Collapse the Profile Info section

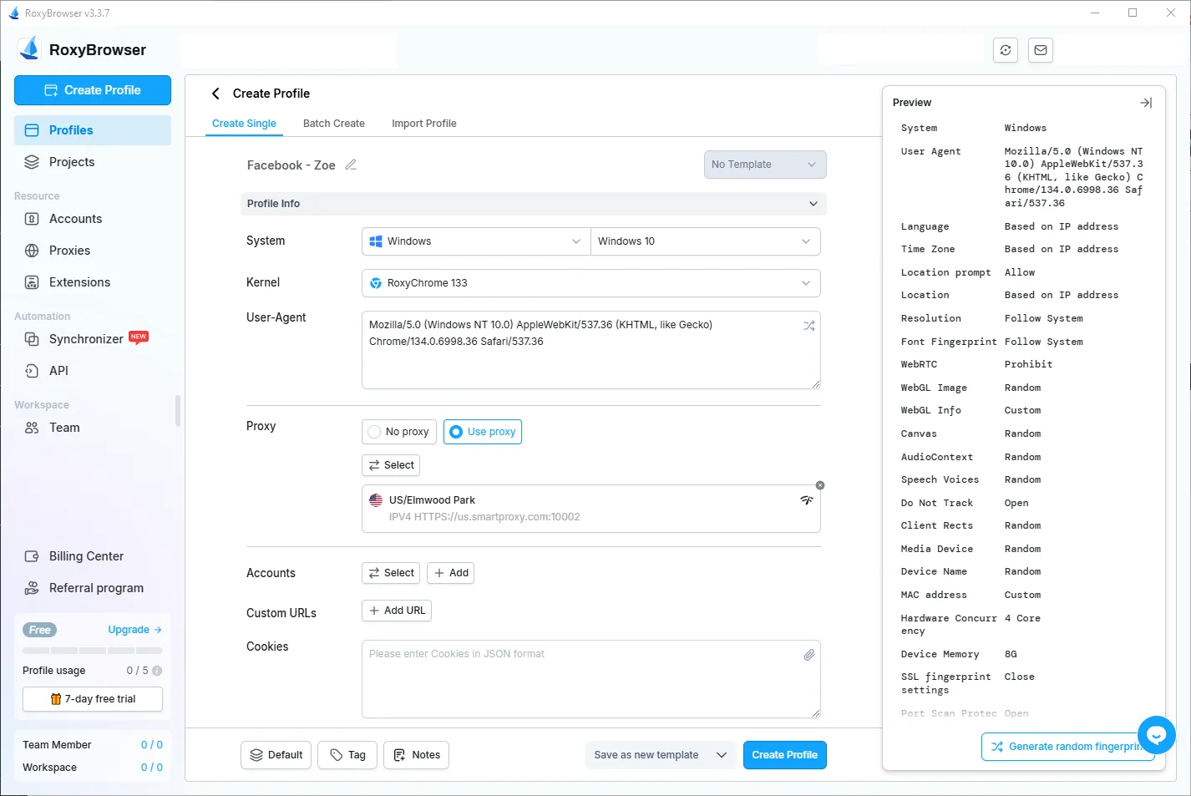pyautogui.click(x=533, y=204)
